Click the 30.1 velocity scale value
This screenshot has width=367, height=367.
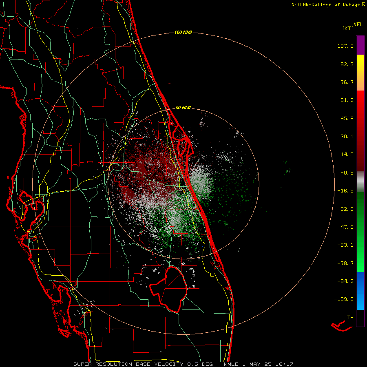point(347,137)
